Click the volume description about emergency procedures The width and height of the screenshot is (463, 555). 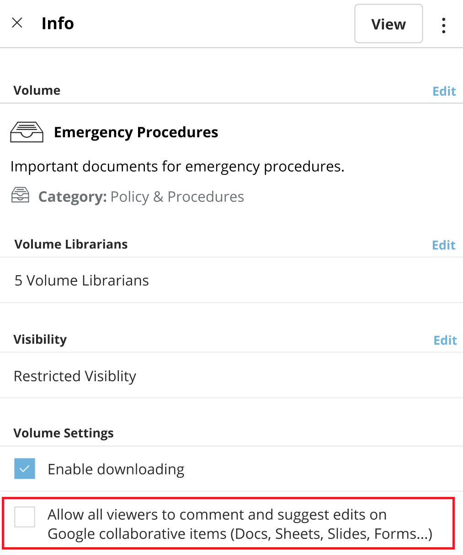(x=177, y=167)
